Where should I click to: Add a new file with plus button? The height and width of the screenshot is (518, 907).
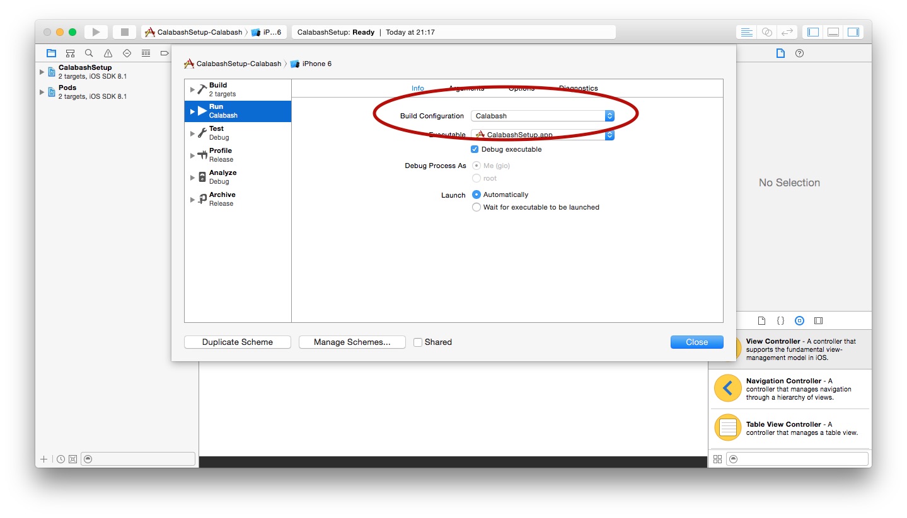pos(43,459)
